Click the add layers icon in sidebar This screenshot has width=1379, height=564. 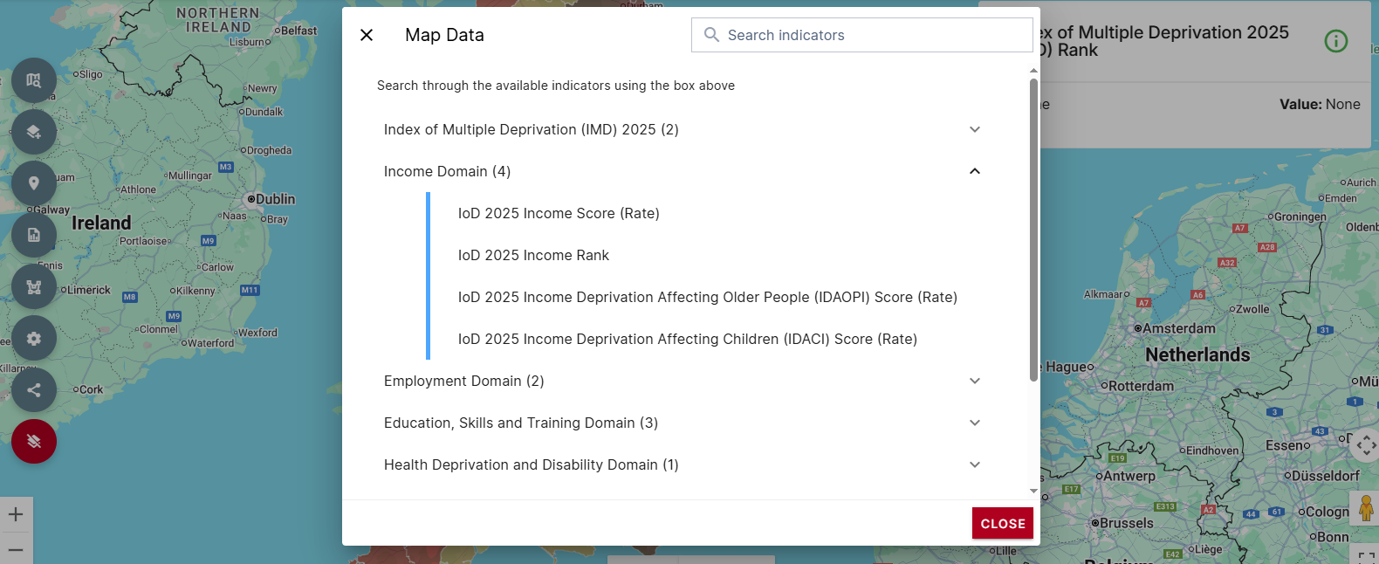[34, 132]
